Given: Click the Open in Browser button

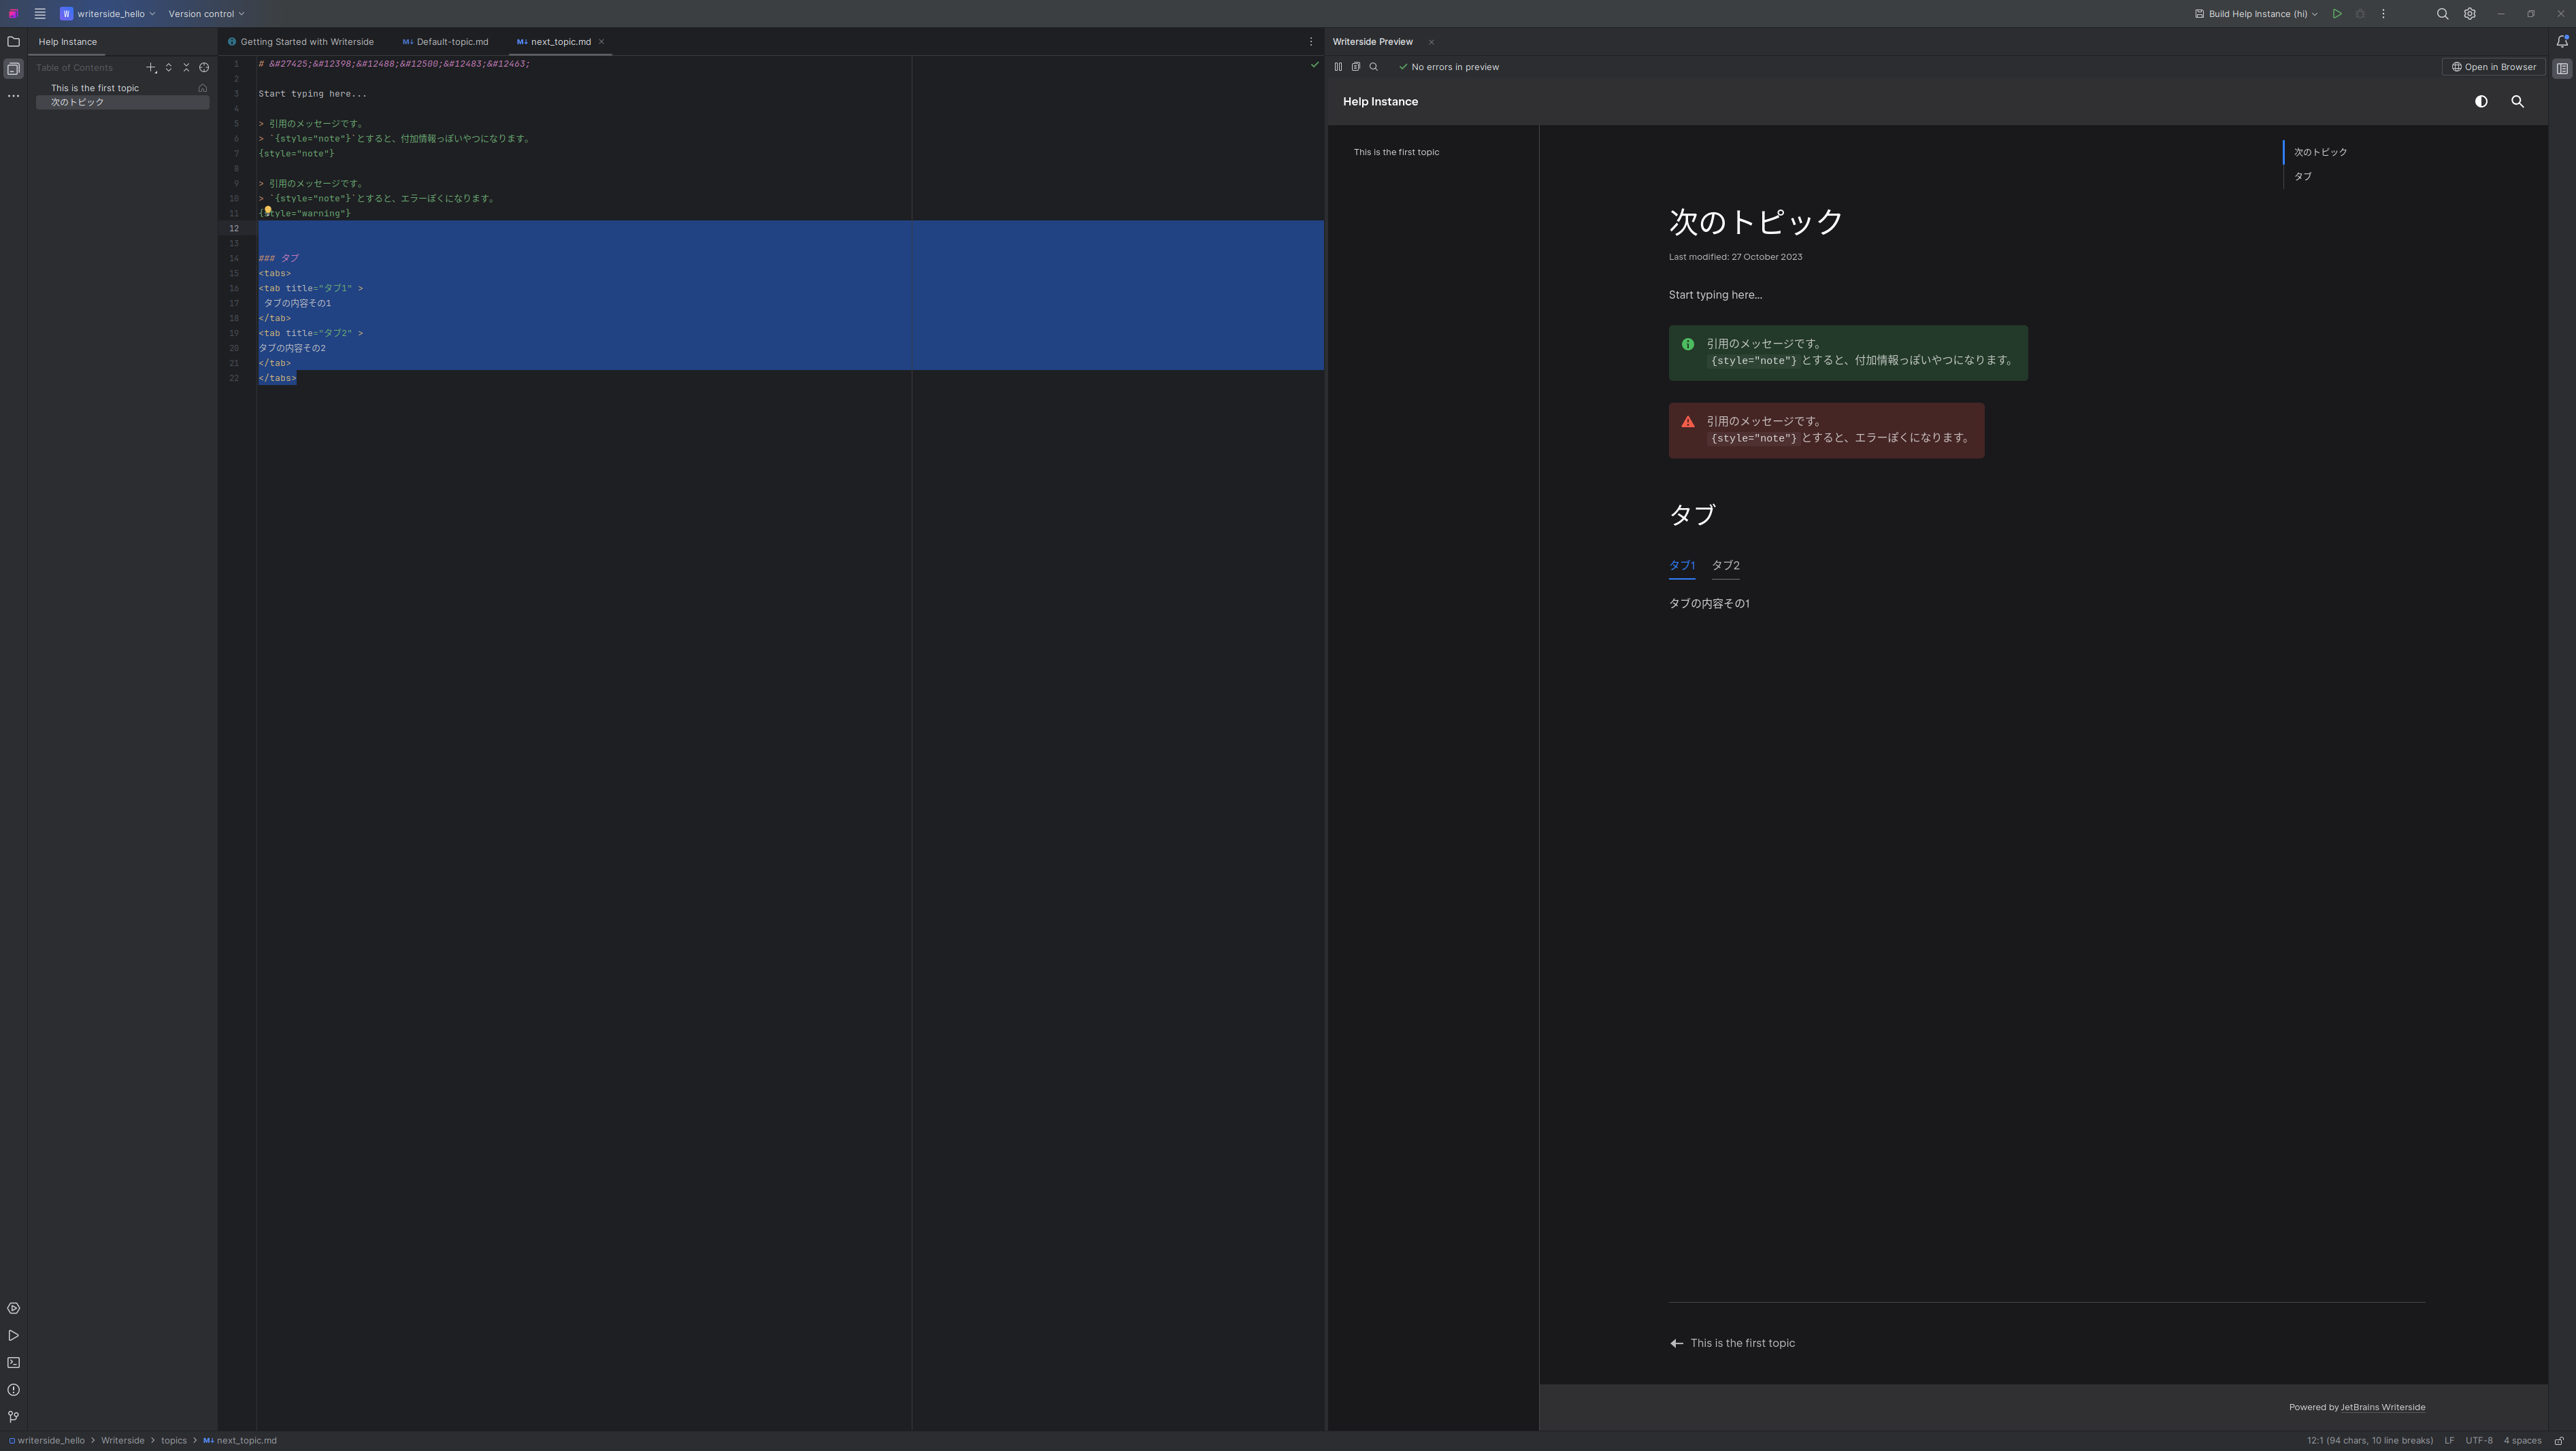Looking at the screenshot, I should [2493, 67].
